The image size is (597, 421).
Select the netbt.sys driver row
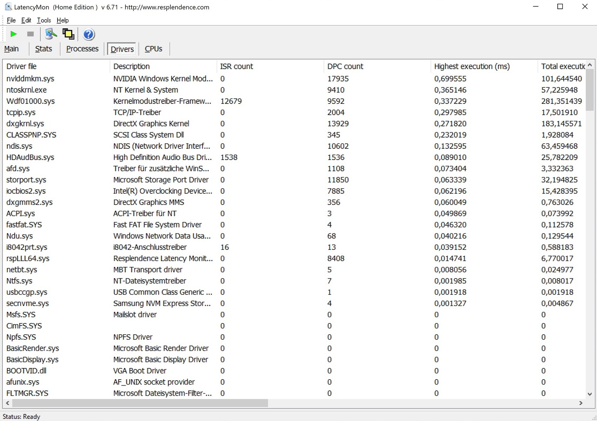294,269
